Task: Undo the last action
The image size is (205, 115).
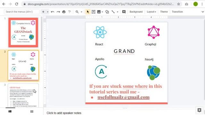Action: (x=53, y=12)
